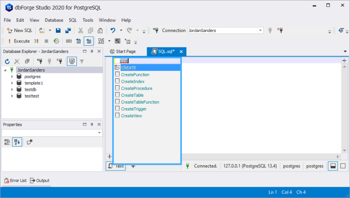Toggle Categorized view in Properties panel

pyautogui.click(x=7, y=142)
